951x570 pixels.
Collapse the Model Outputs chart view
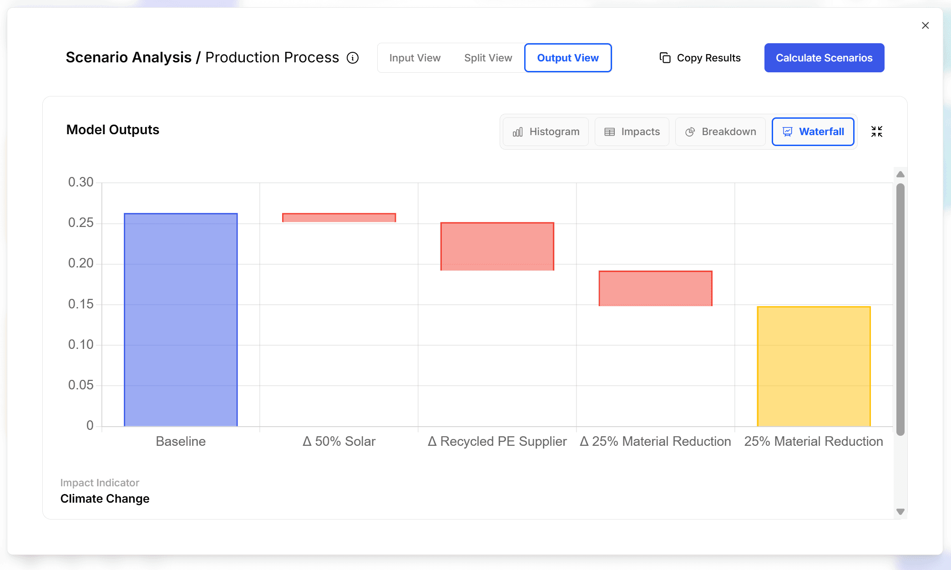[x=877, y=131]
